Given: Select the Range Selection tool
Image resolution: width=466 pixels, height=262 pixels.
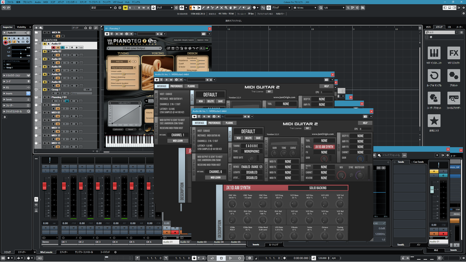Looking at the screenshot, I should click(x=199, y=8).
